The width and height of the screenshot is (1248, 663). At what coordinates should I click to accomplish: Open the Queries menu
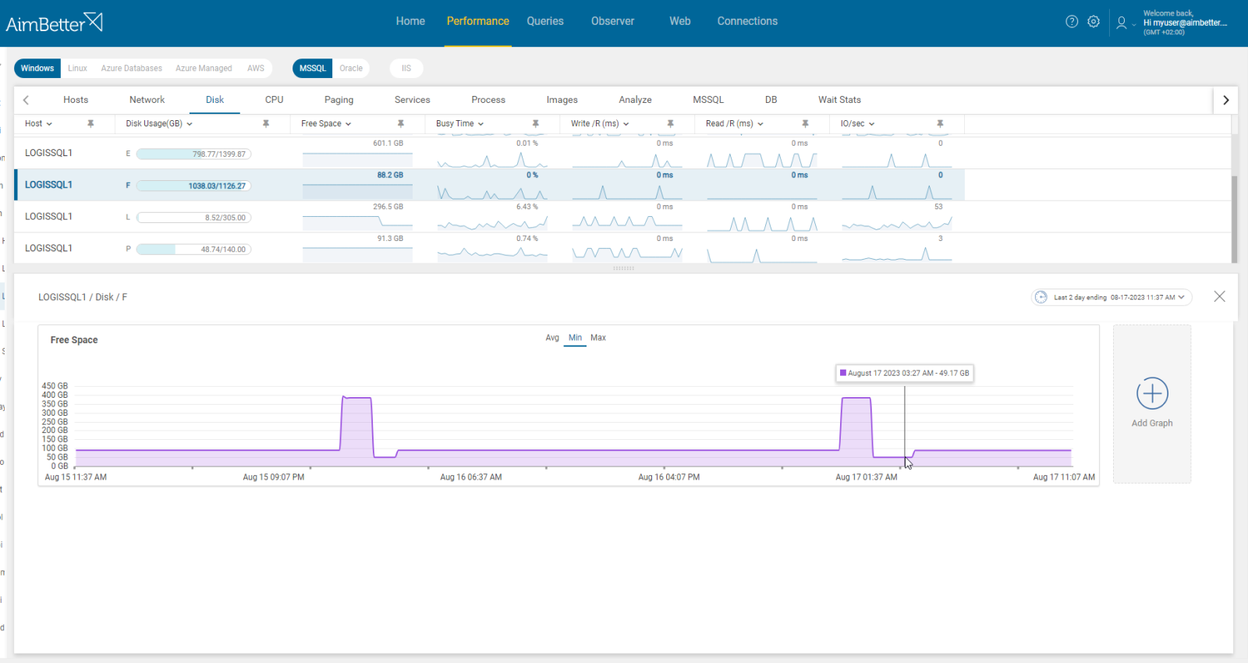pos(545,21)
